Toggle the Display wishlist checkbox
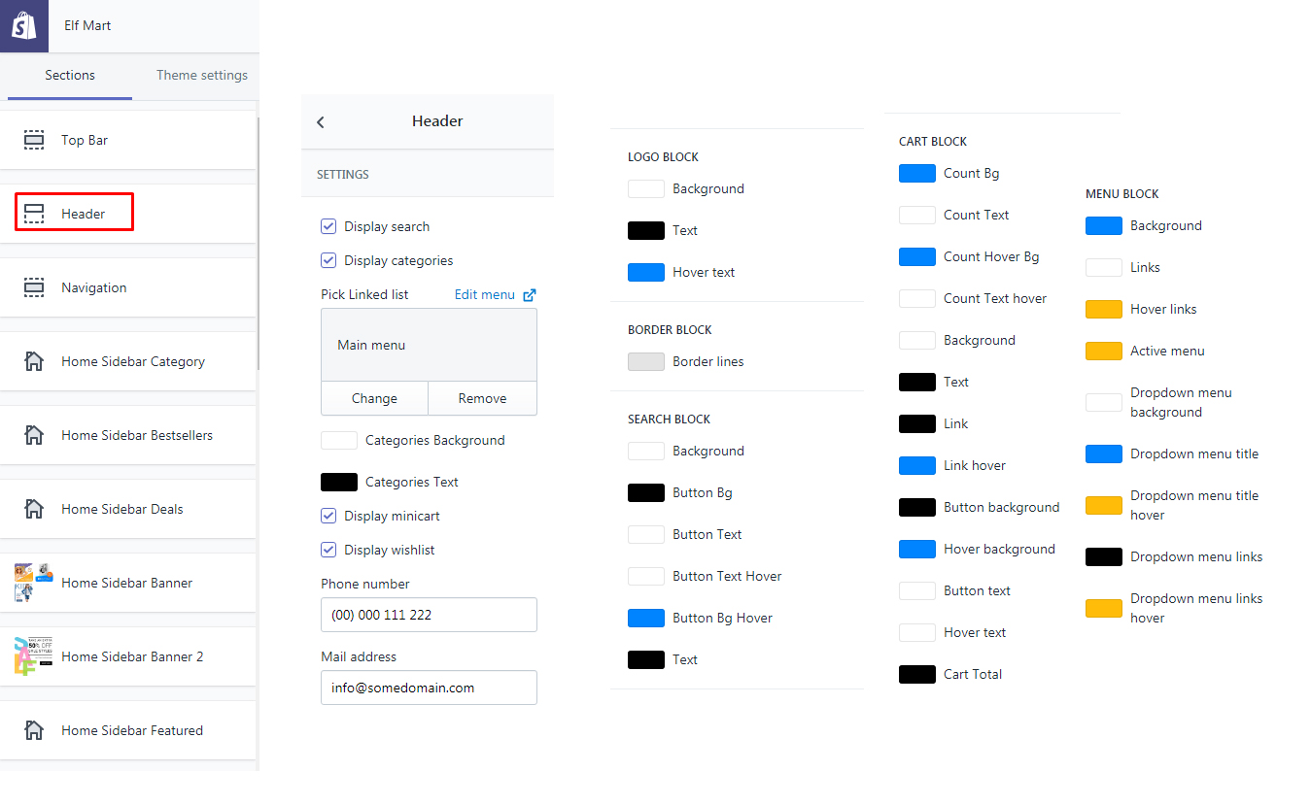Viewport: 1311px width, 806px height. point(328,550)
